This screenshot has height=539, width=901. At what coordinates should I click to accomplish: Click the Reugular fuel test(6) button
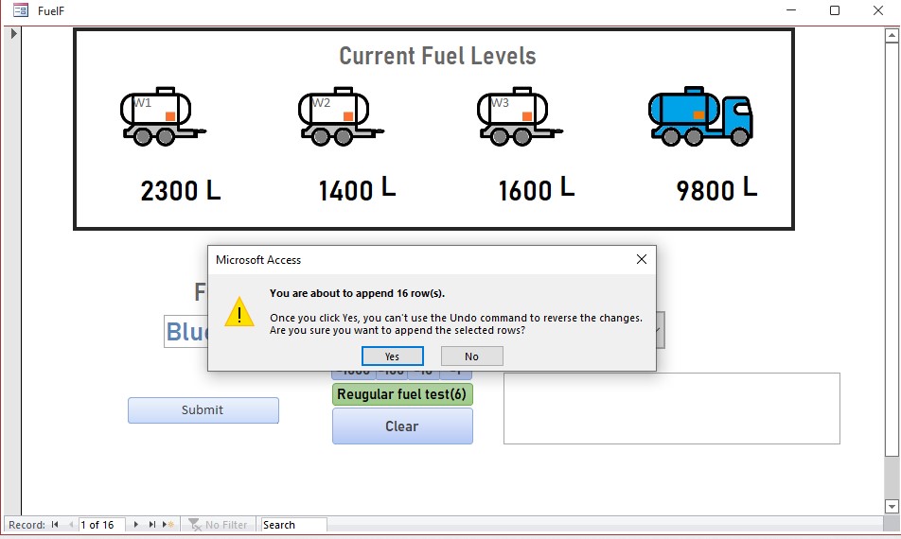tap(402, 394)
